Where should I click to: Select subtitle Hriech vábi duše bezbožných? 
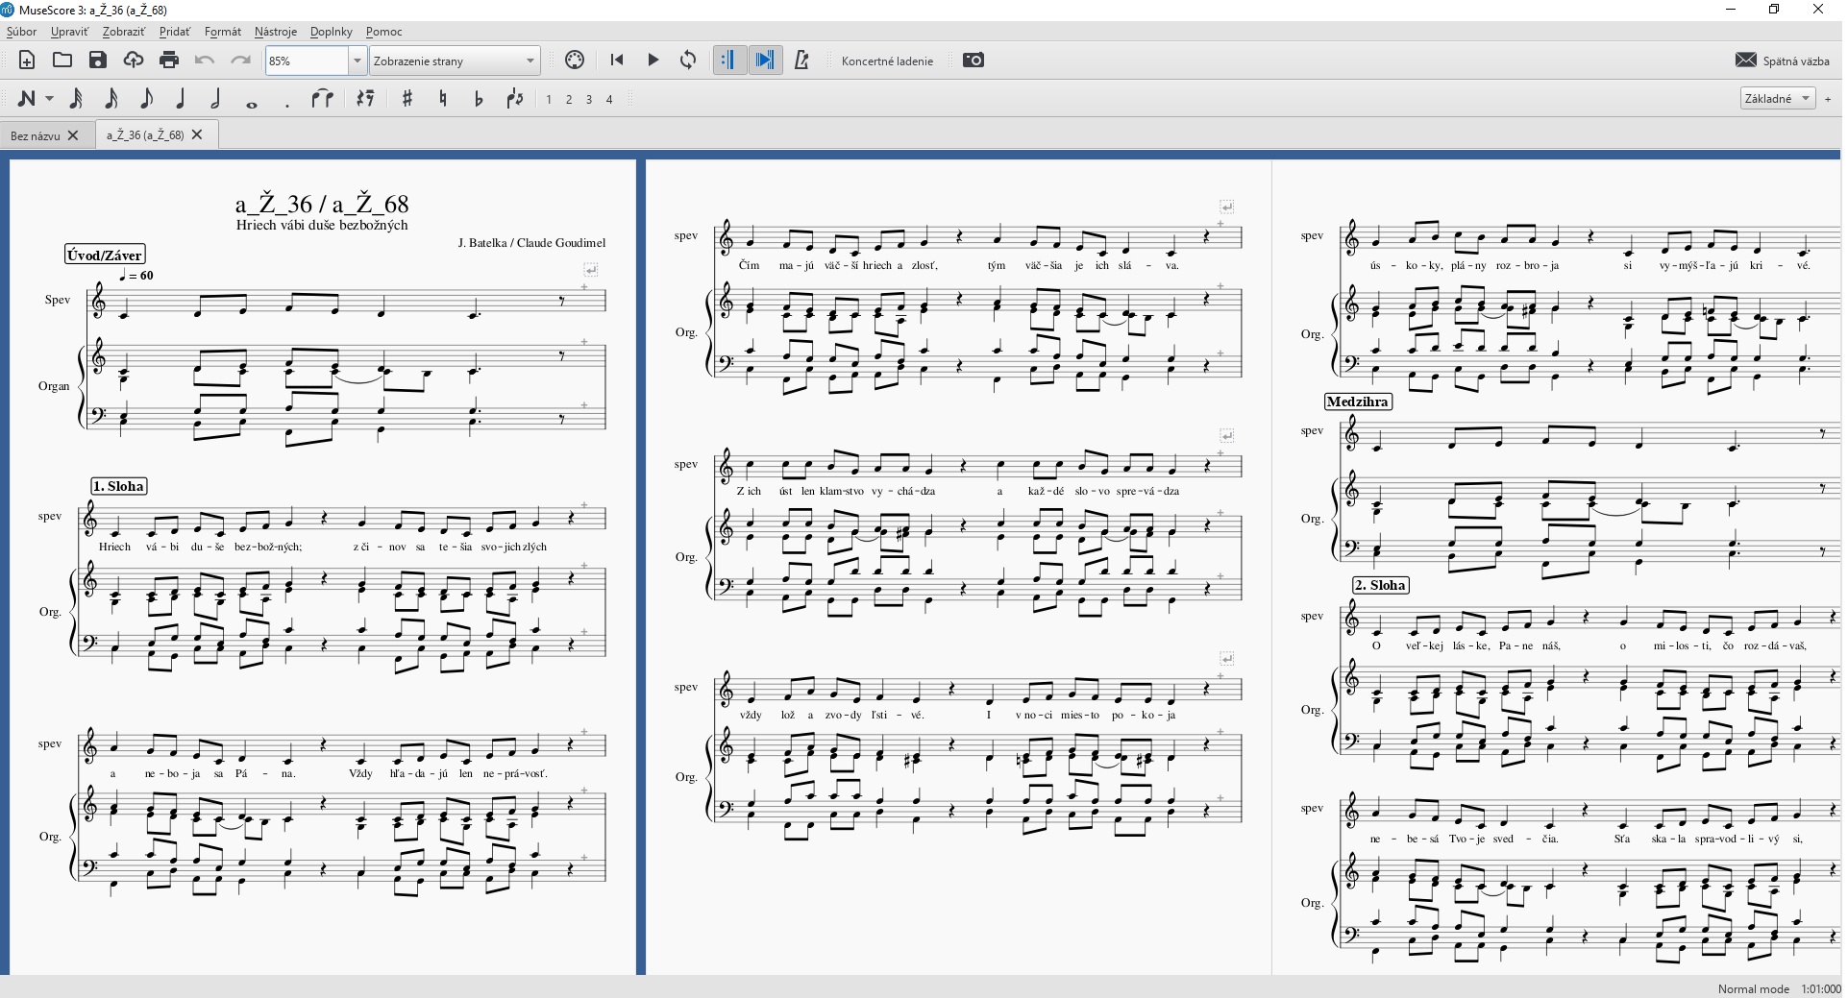322,225
